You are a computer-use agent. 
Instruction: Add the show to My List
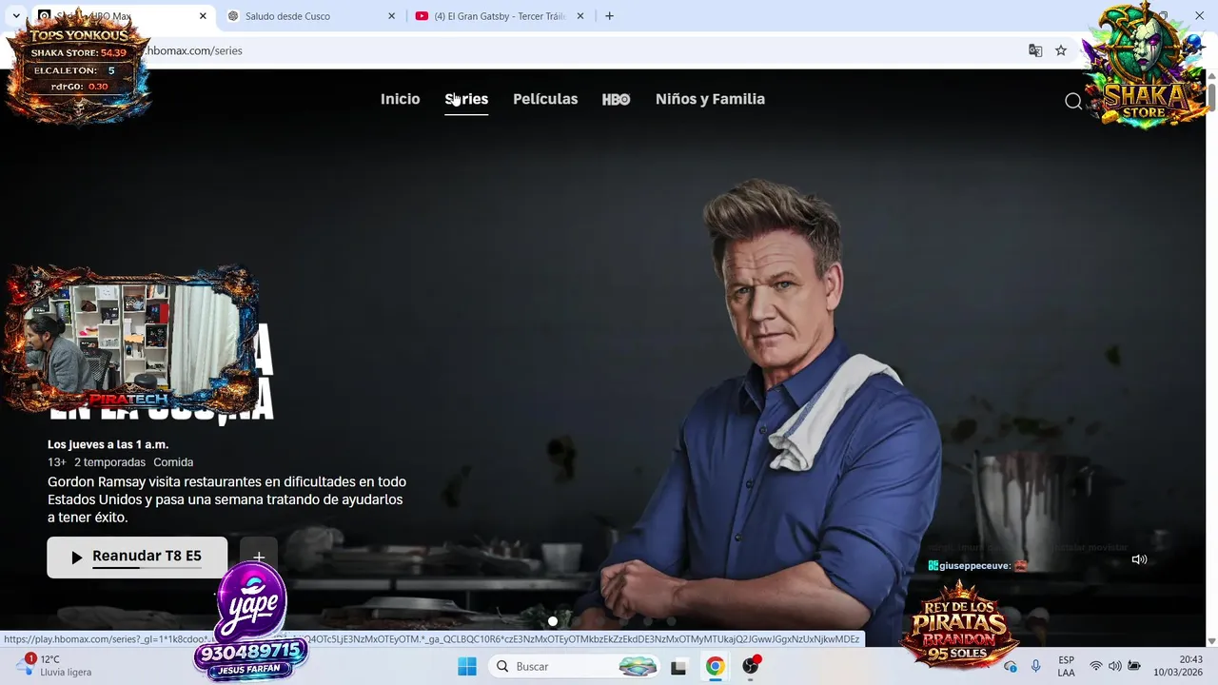point(258,557)
